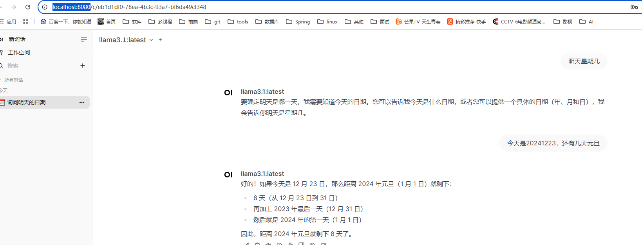This screenshot has width=642, height=245.
Task: Click the user message 明天星期几
Action: 584,61
